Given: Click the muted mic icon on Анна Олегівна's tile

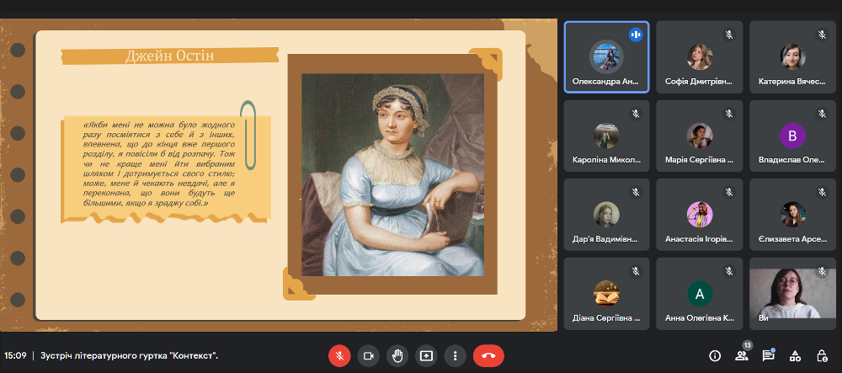Looking at the screenshot, I should (x=728, y=271).
